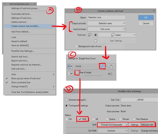Click the Sub Tool _MASK button
158x134 pixels.
139,100
